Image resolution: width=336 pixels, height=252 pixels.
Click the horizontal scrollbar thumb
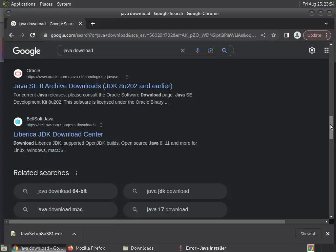coord(147,221)
